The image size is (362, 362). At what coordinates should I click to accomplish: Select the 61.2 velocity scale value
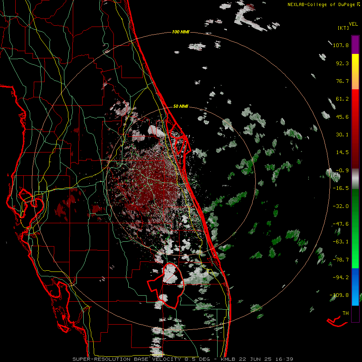point(342,99)
